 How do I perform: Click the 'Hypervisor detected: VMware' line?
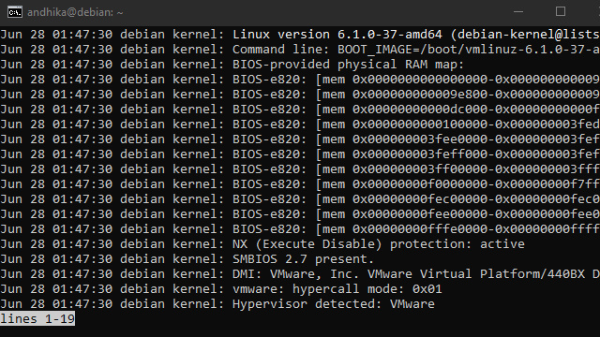point(217,304)
